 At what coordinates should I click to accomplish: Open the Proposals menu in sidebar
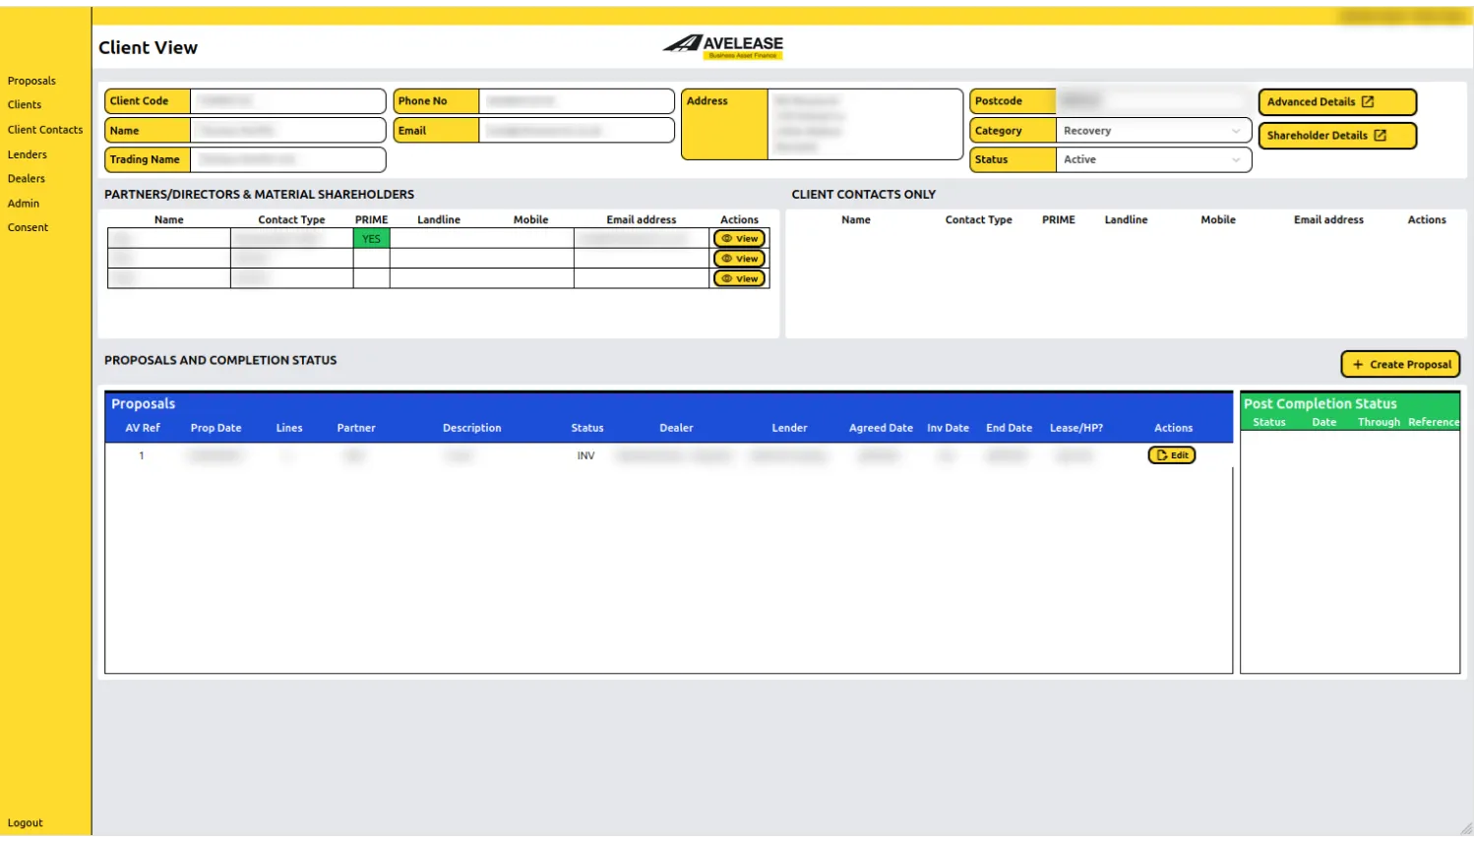point(31,81)
